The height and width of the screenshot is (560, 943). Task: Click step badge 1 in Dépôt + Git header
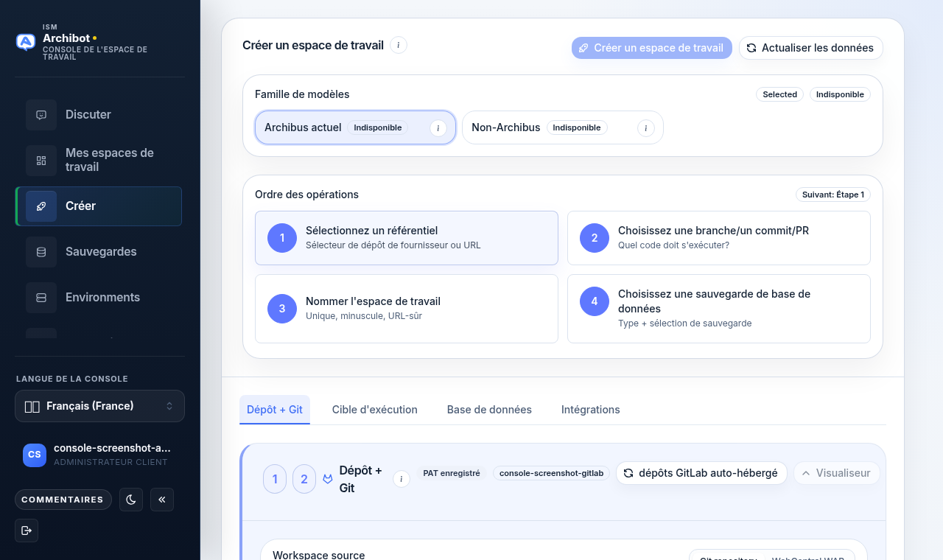click(x=275, y=479)
